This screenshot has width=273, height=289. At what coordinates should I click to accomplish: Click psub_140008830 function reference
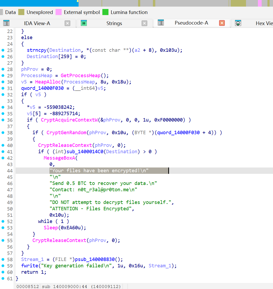point(95,259)
